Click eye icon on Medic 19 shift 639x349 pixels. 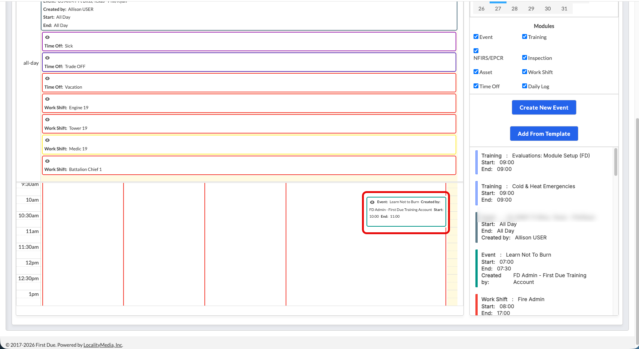tap(47, 140)
